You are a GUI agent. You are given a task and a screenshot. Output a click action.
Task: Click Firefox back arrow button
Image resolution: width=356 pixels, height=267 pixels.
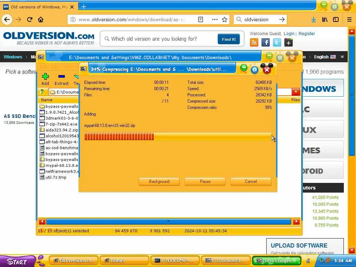(x=7, y=19)
